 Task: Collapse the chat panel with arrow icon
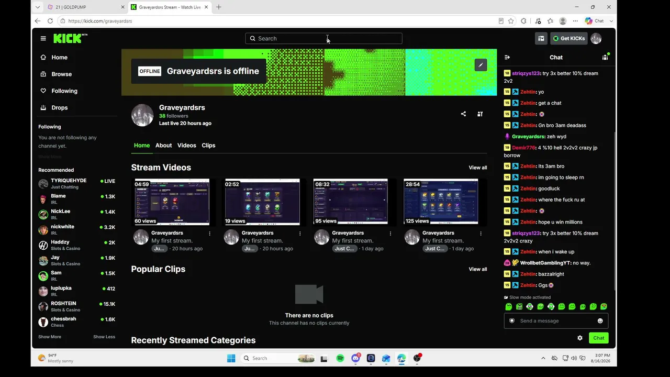tap(507, 57)
